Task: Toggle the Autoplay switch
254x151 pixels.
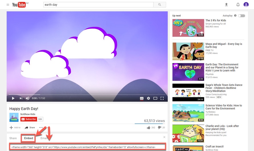Action: point(241,16)
